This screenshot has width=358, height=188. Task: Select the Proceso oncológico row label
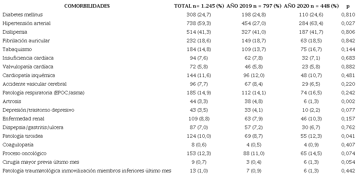pos(24,153)
